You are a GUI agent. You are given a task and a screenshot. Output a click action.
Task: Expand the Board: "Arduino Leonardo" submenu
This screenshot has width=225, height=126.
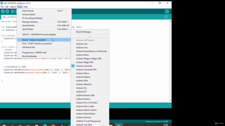tap(44, 40)
